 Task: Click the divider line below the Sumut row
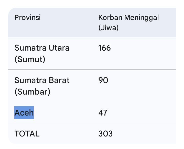tap(92, 69)
